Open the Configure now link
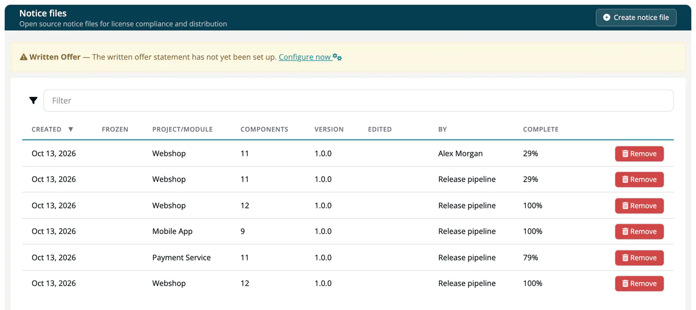Image resolution: width=696 pixels, height=310 pixels. 305,57
